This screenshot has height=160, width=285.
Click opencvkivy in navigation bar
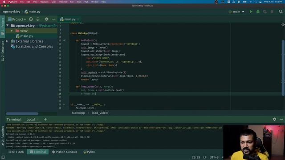[x=12, y=12]
